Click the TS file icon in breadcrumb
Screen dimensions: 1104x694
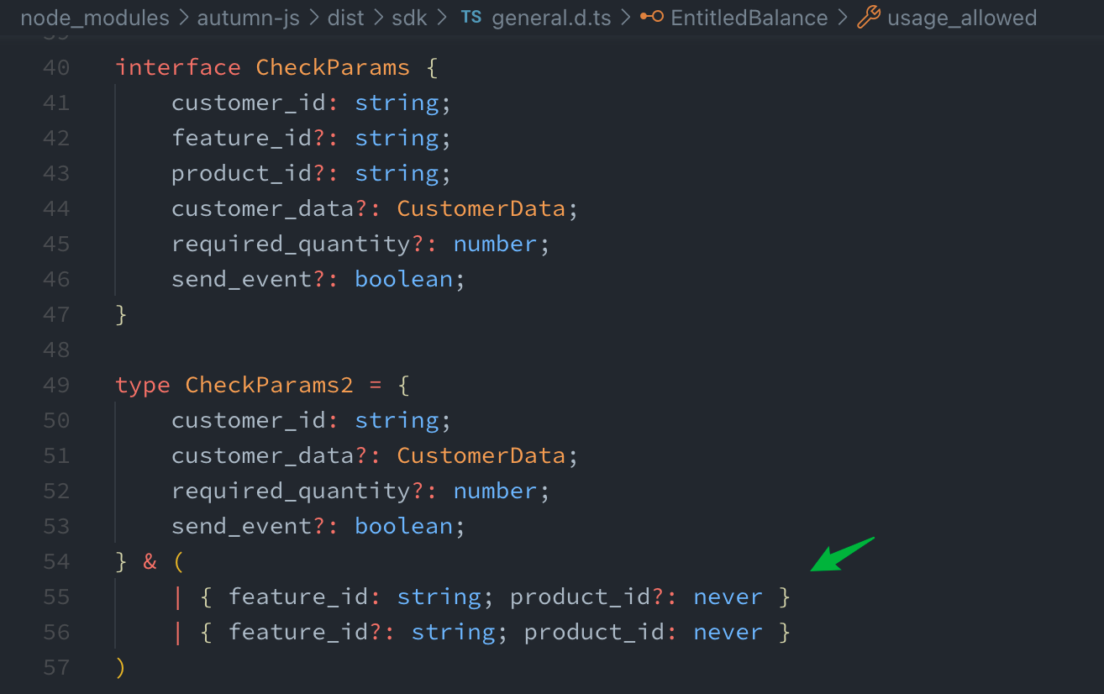(x=471, y=18)
